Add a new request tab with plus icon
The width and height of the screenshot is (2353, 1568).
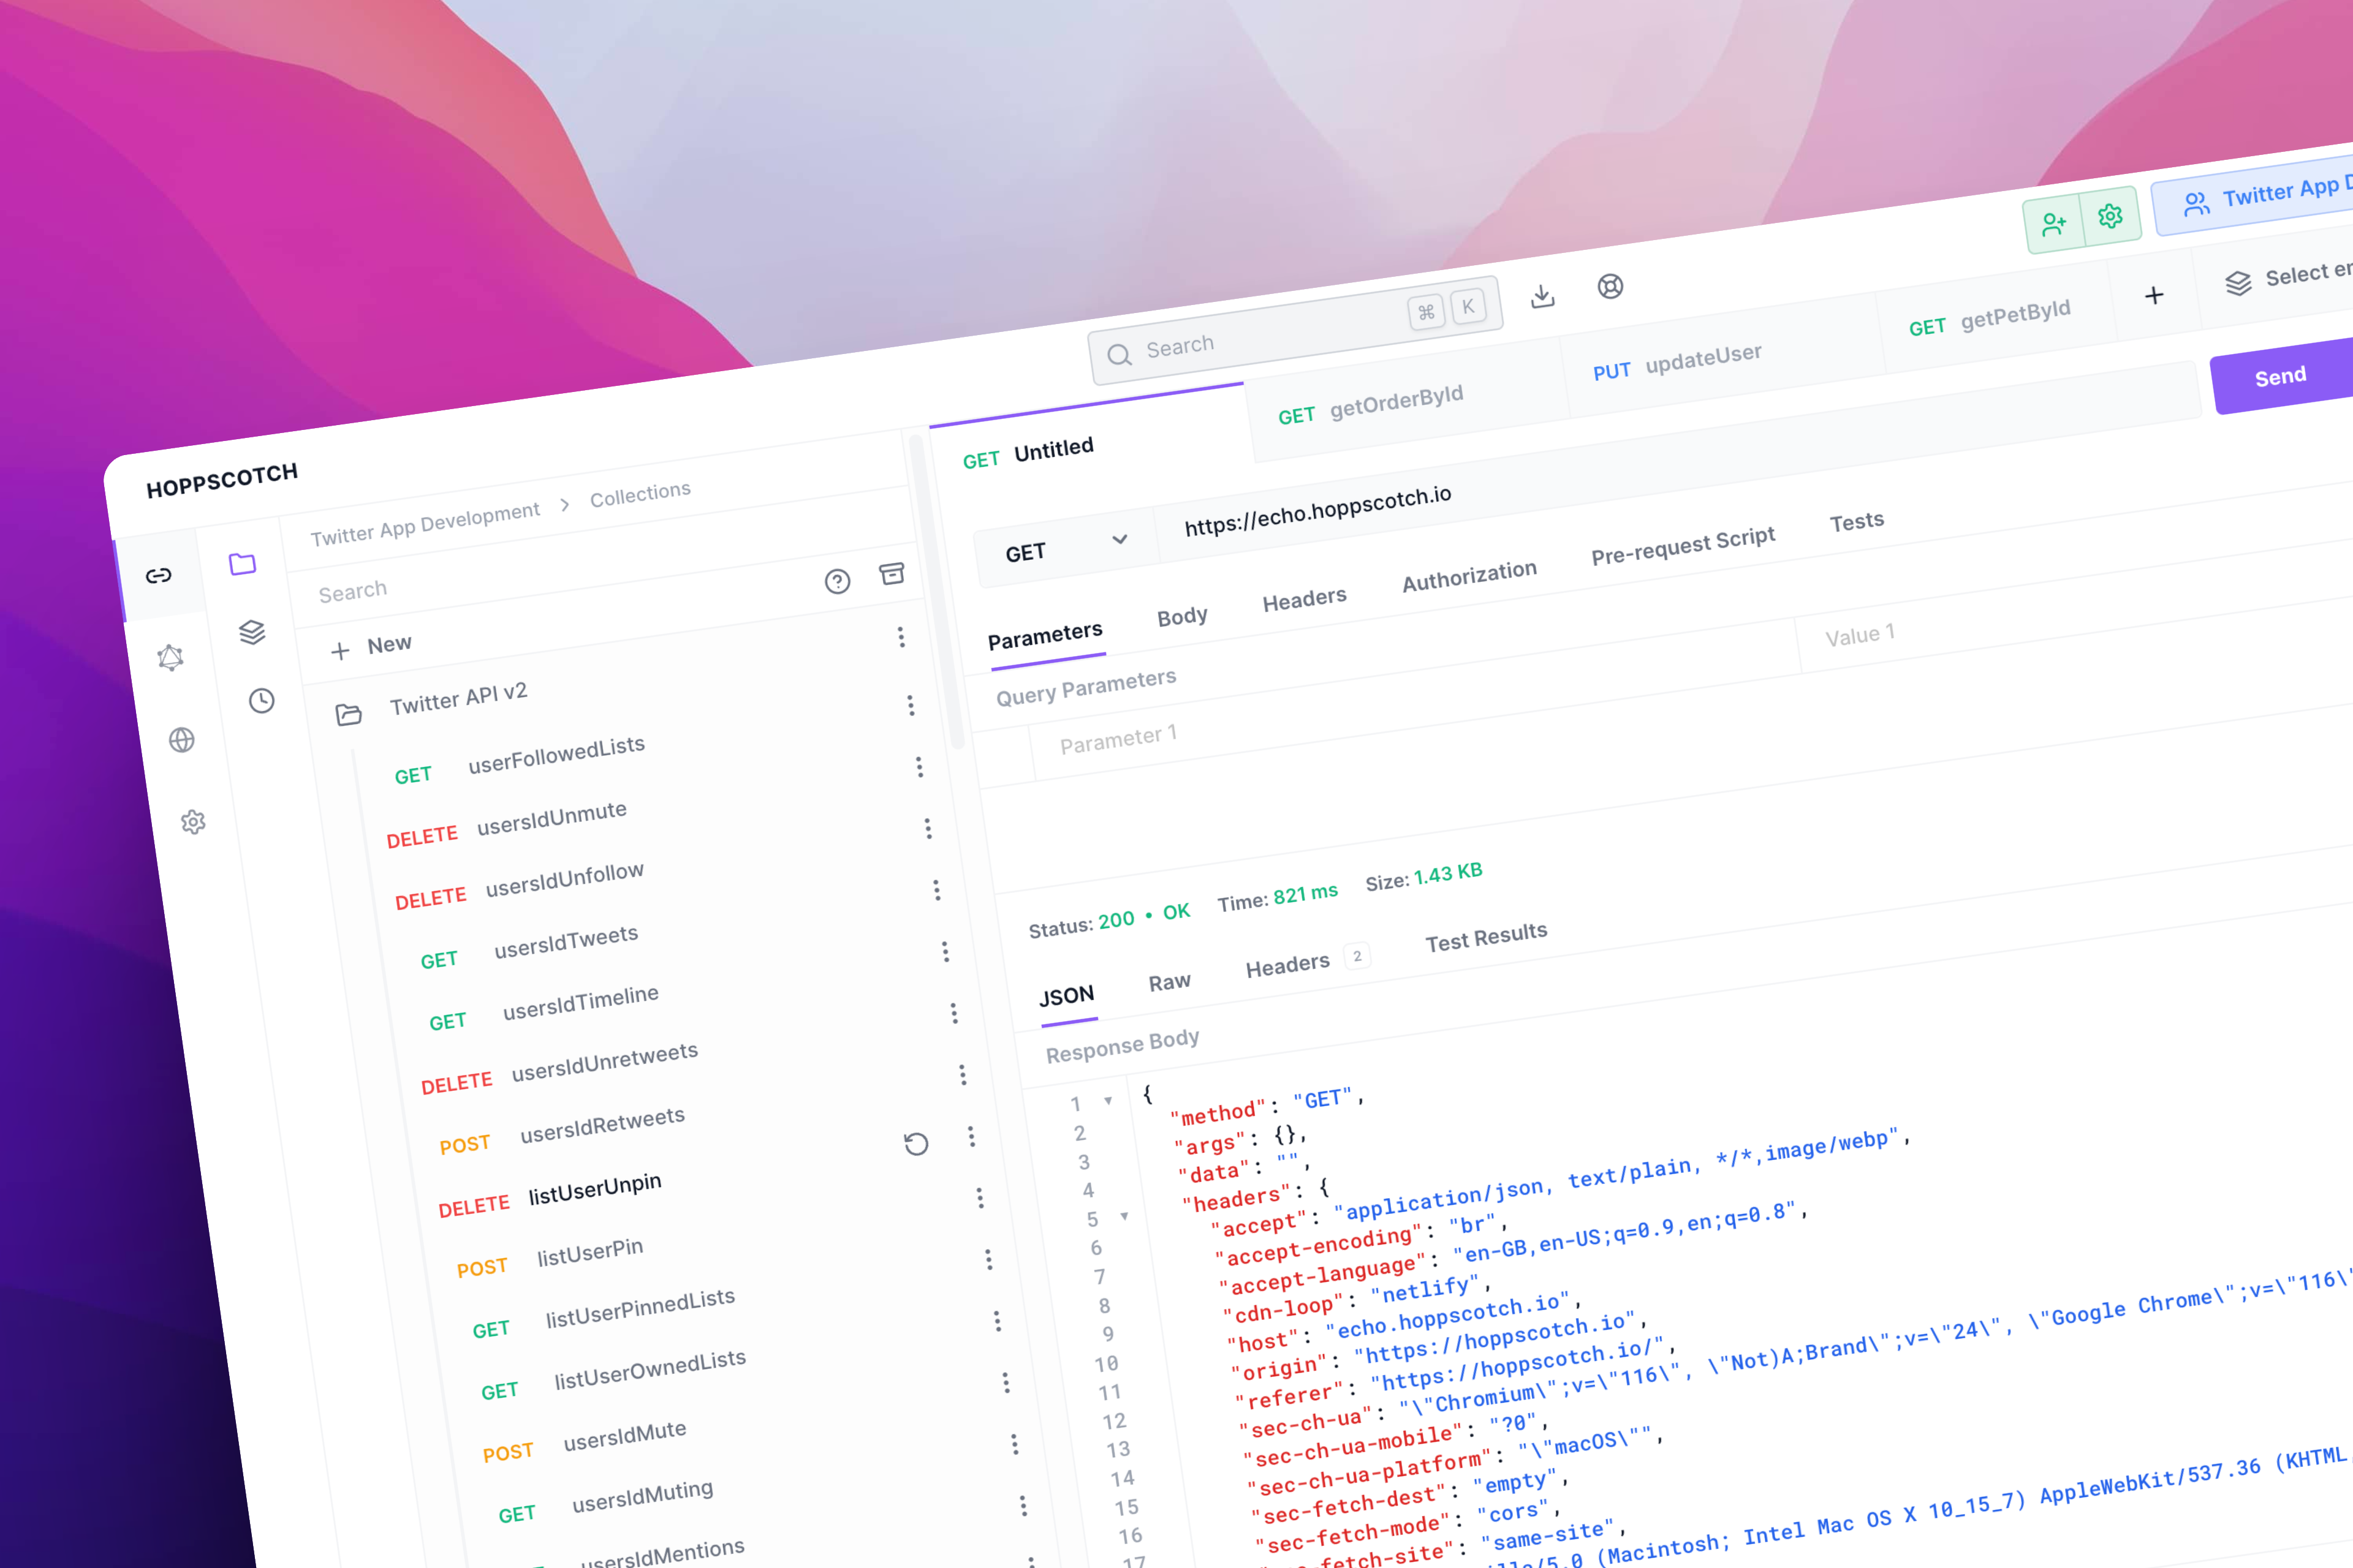(x=2154, y=295)
